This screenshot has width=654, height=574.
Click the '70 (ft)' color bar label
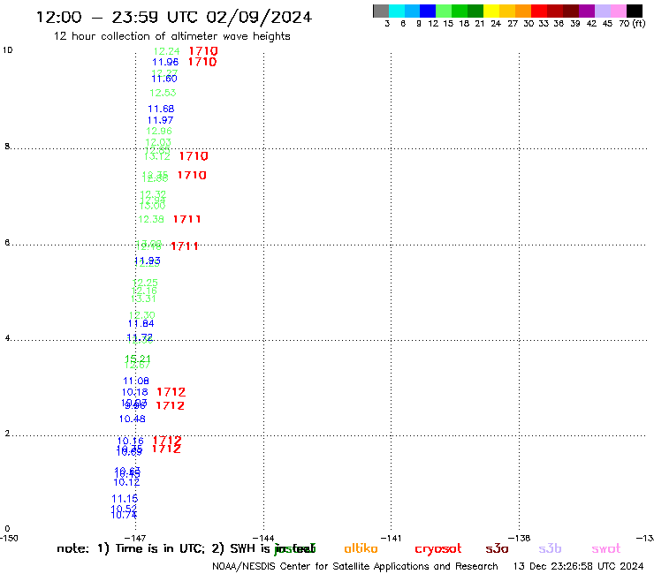(632, 24)
